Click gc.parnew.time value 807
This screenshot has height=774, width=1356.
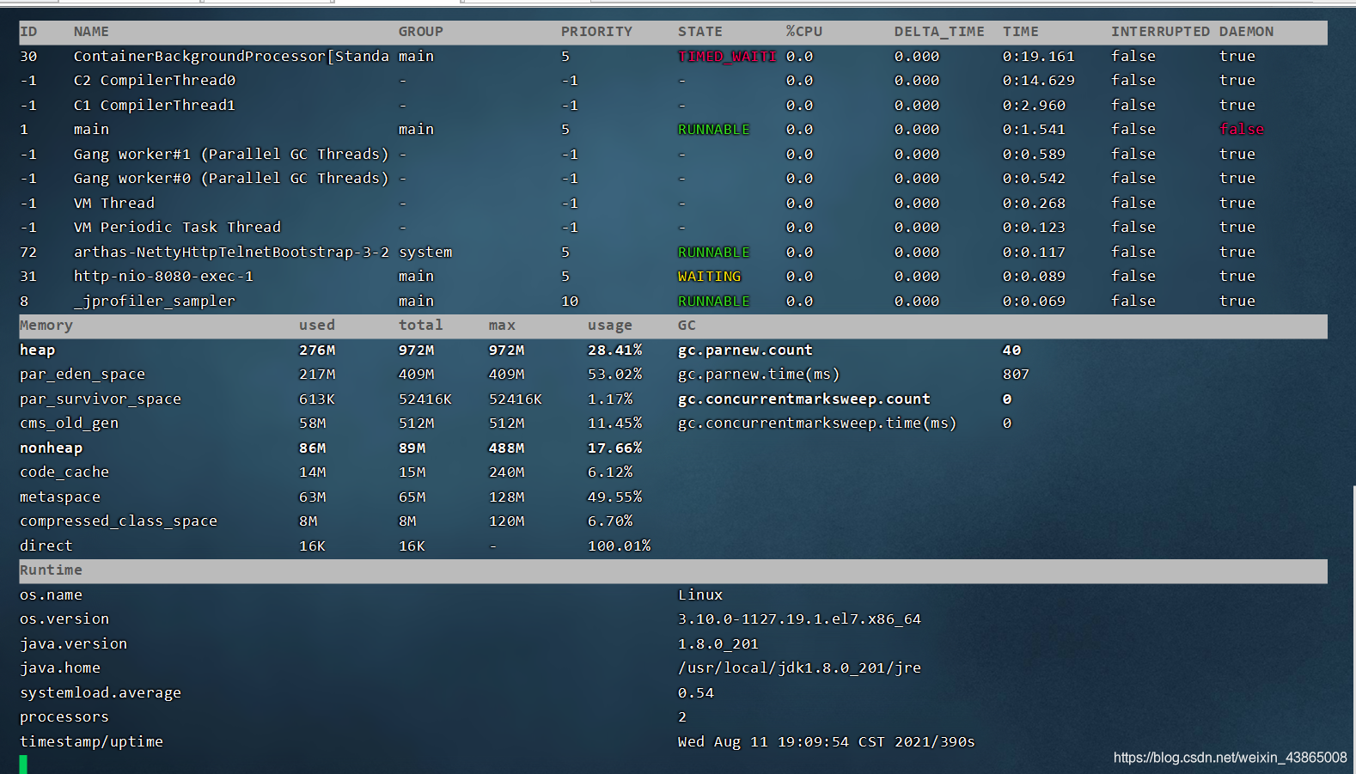click(x=1016, y=375)
